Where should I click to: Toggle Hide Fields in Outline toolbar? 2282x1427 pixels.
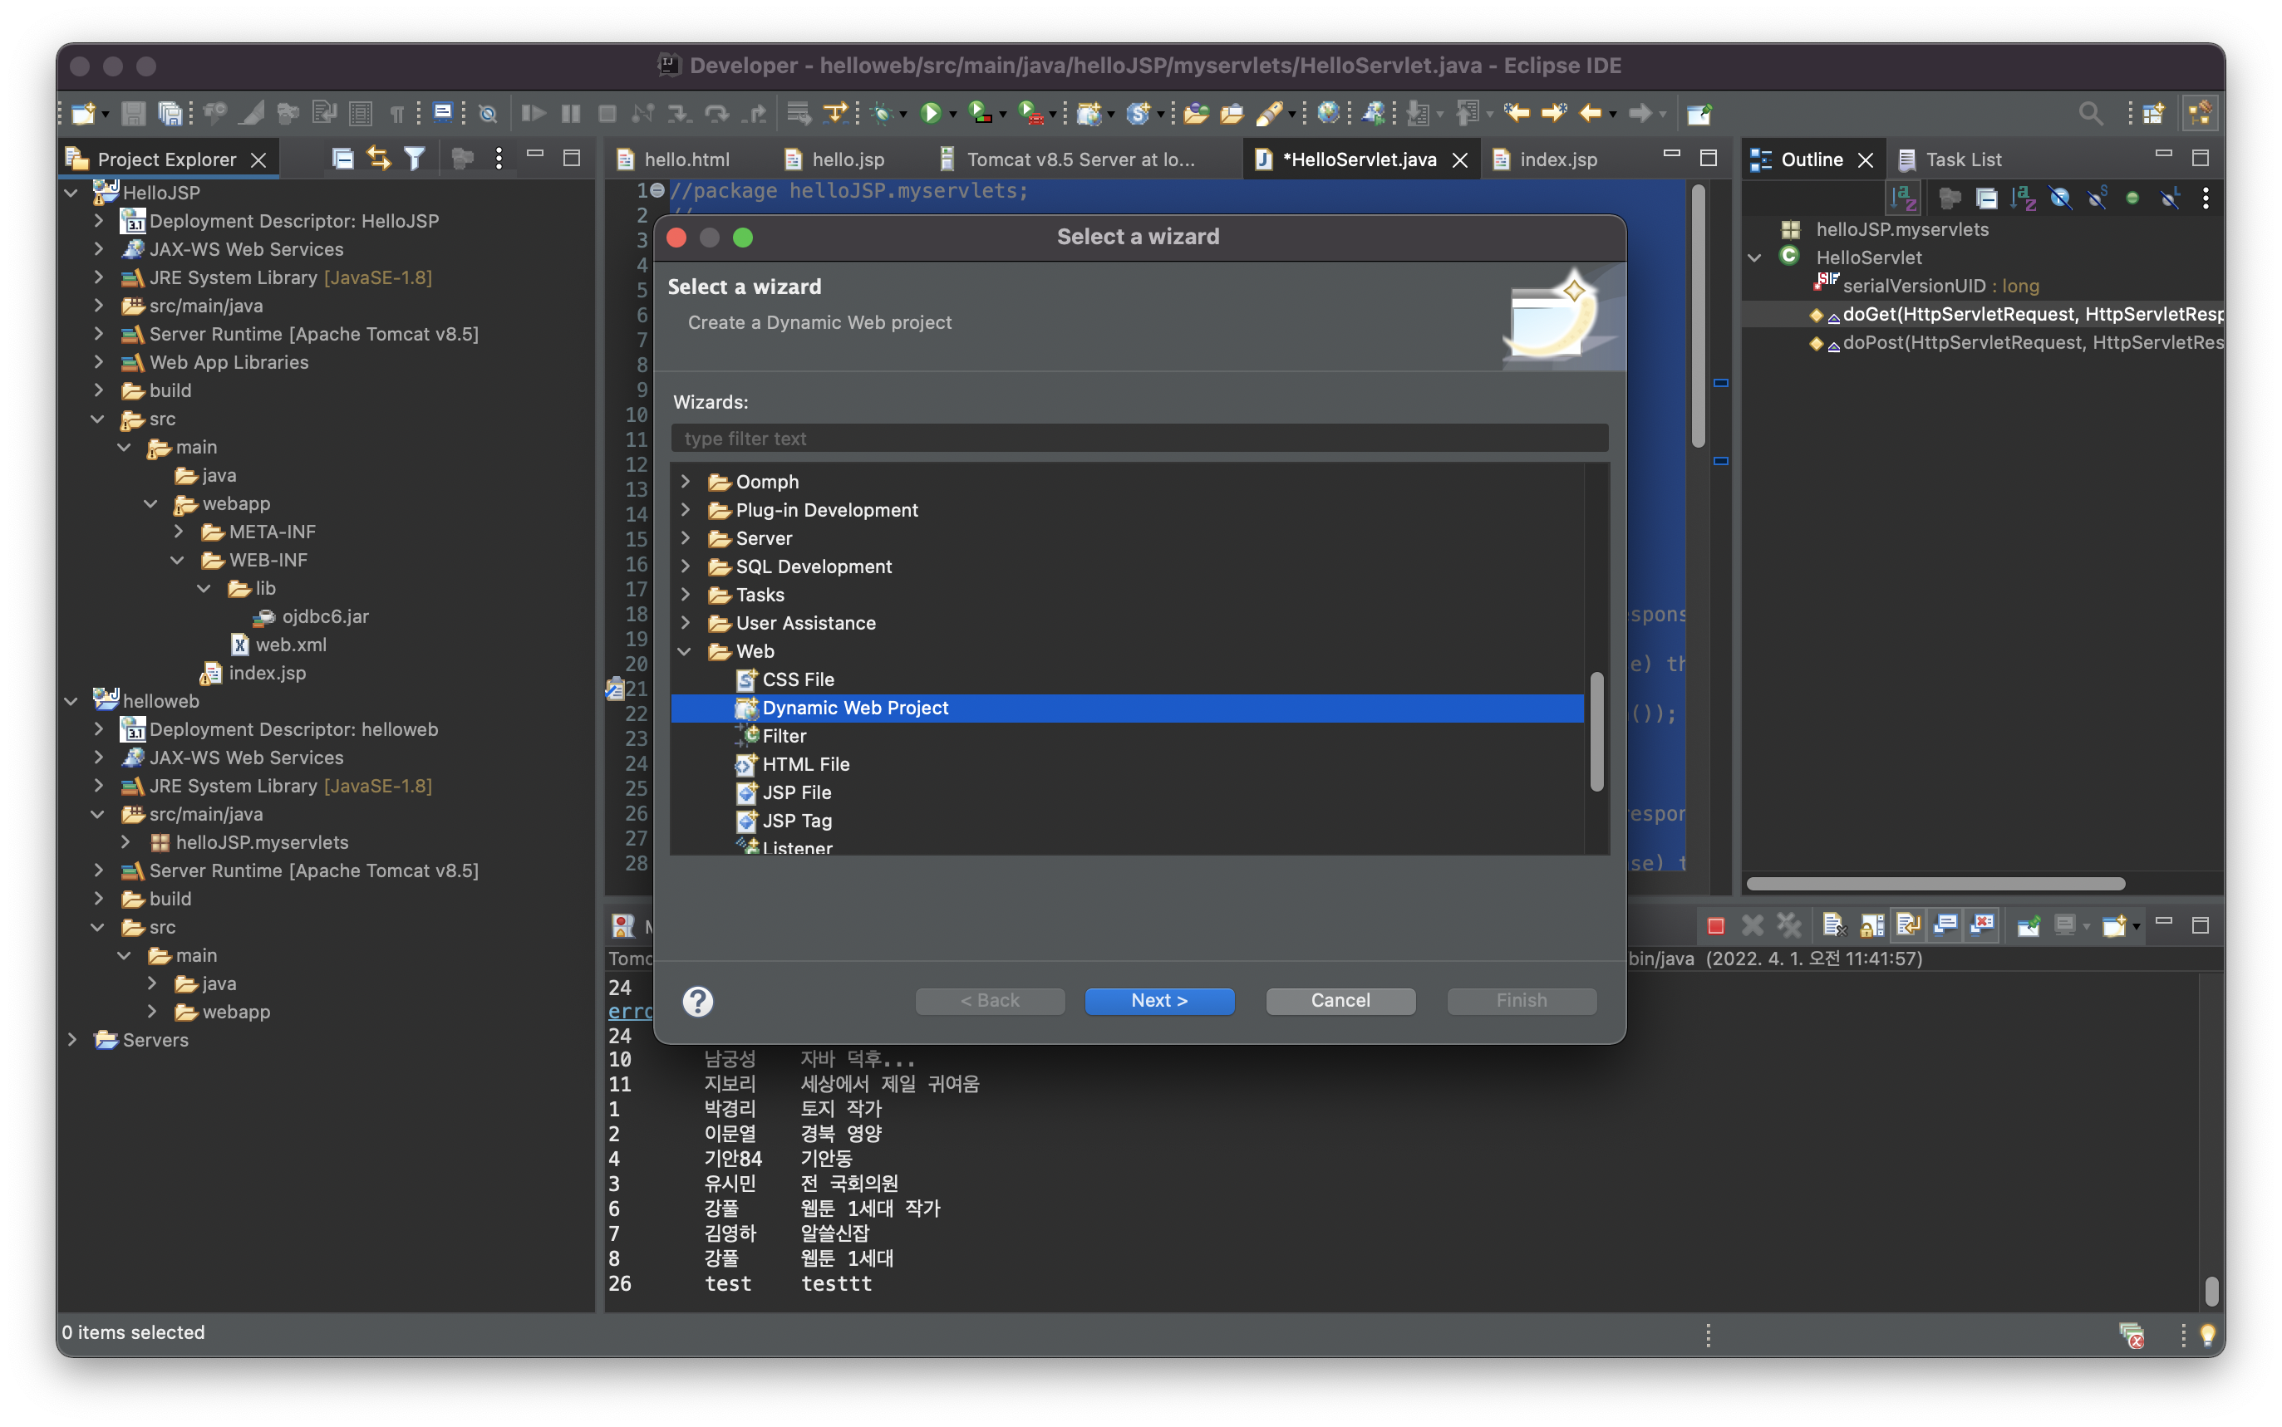tap(2060, 199)
